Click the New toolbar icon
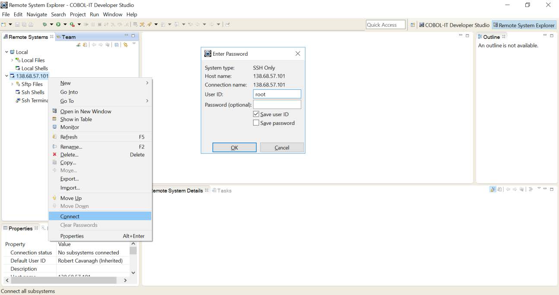Screen dimensions: 559x295 [4, 25]
